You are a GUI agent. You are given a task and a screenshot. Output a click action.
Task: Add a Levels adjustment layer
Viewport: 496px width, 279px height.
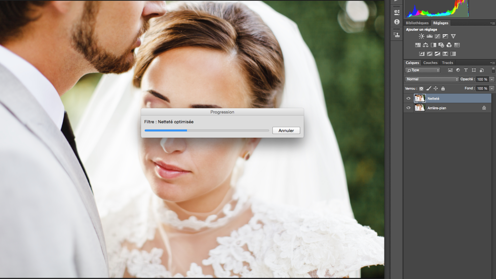click(429, 36)
